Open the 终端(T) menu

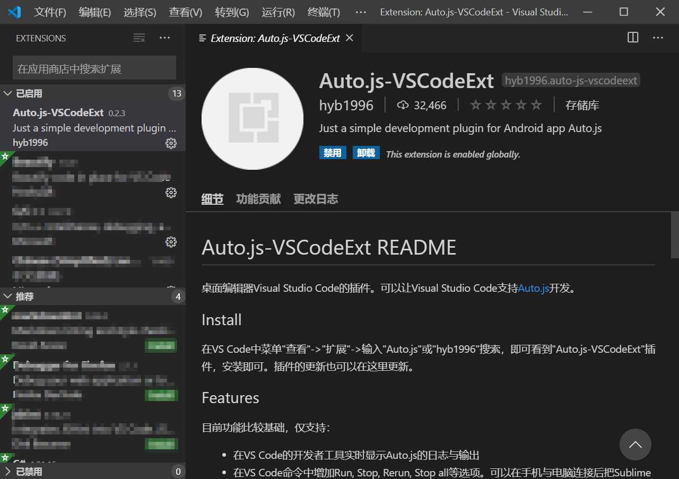click(324, 12)
